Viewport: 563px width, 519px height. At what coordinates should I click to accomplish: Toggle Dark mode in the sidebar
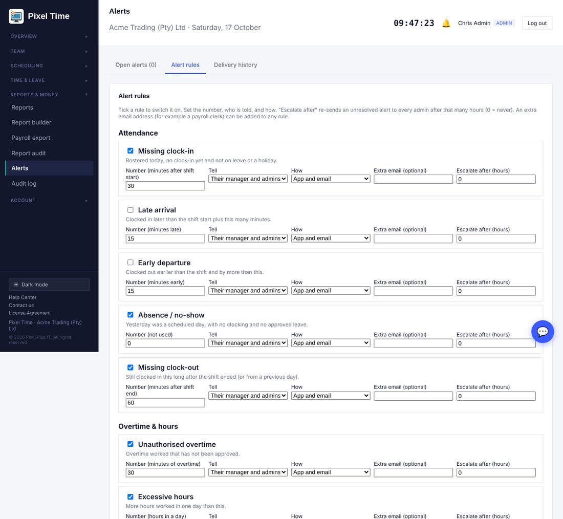(49, 285)
